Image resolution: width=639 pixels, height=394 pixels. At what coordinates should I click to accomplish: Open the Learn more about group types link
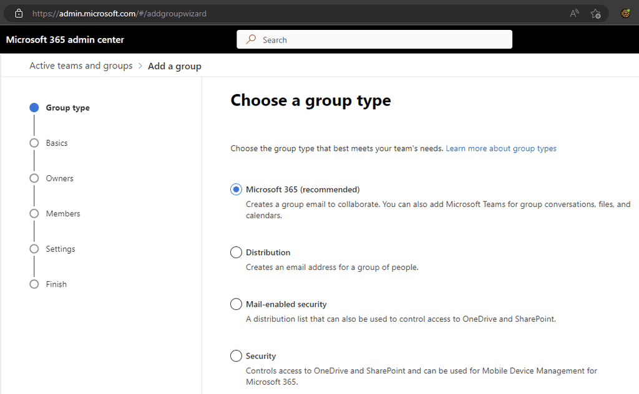pos(501,148)
